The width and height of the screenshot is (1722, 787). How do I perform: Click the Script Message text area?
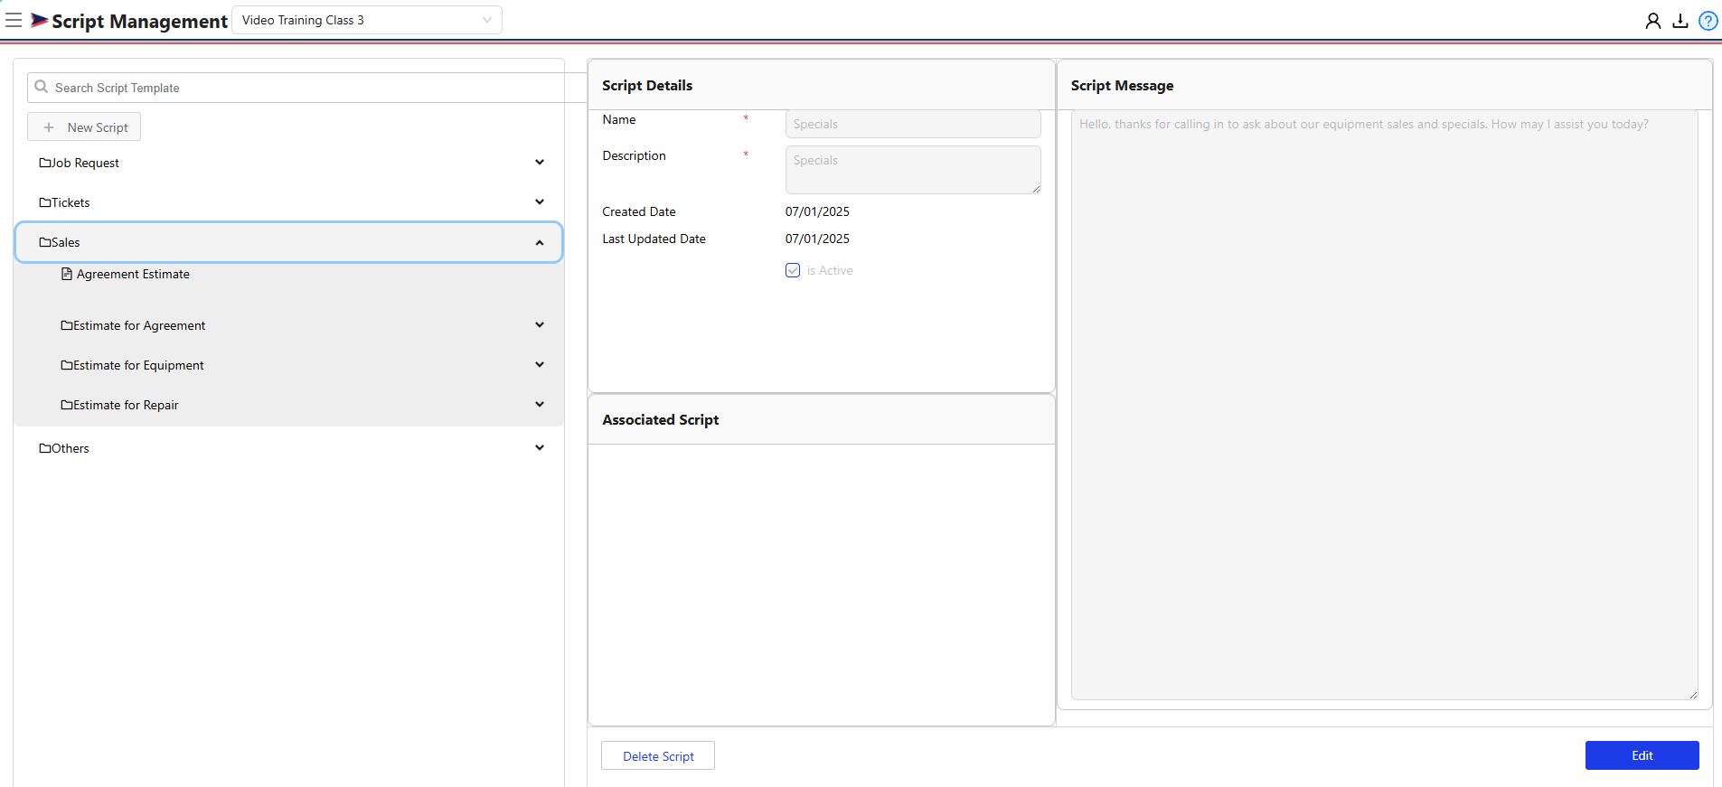coord(1384,405)
